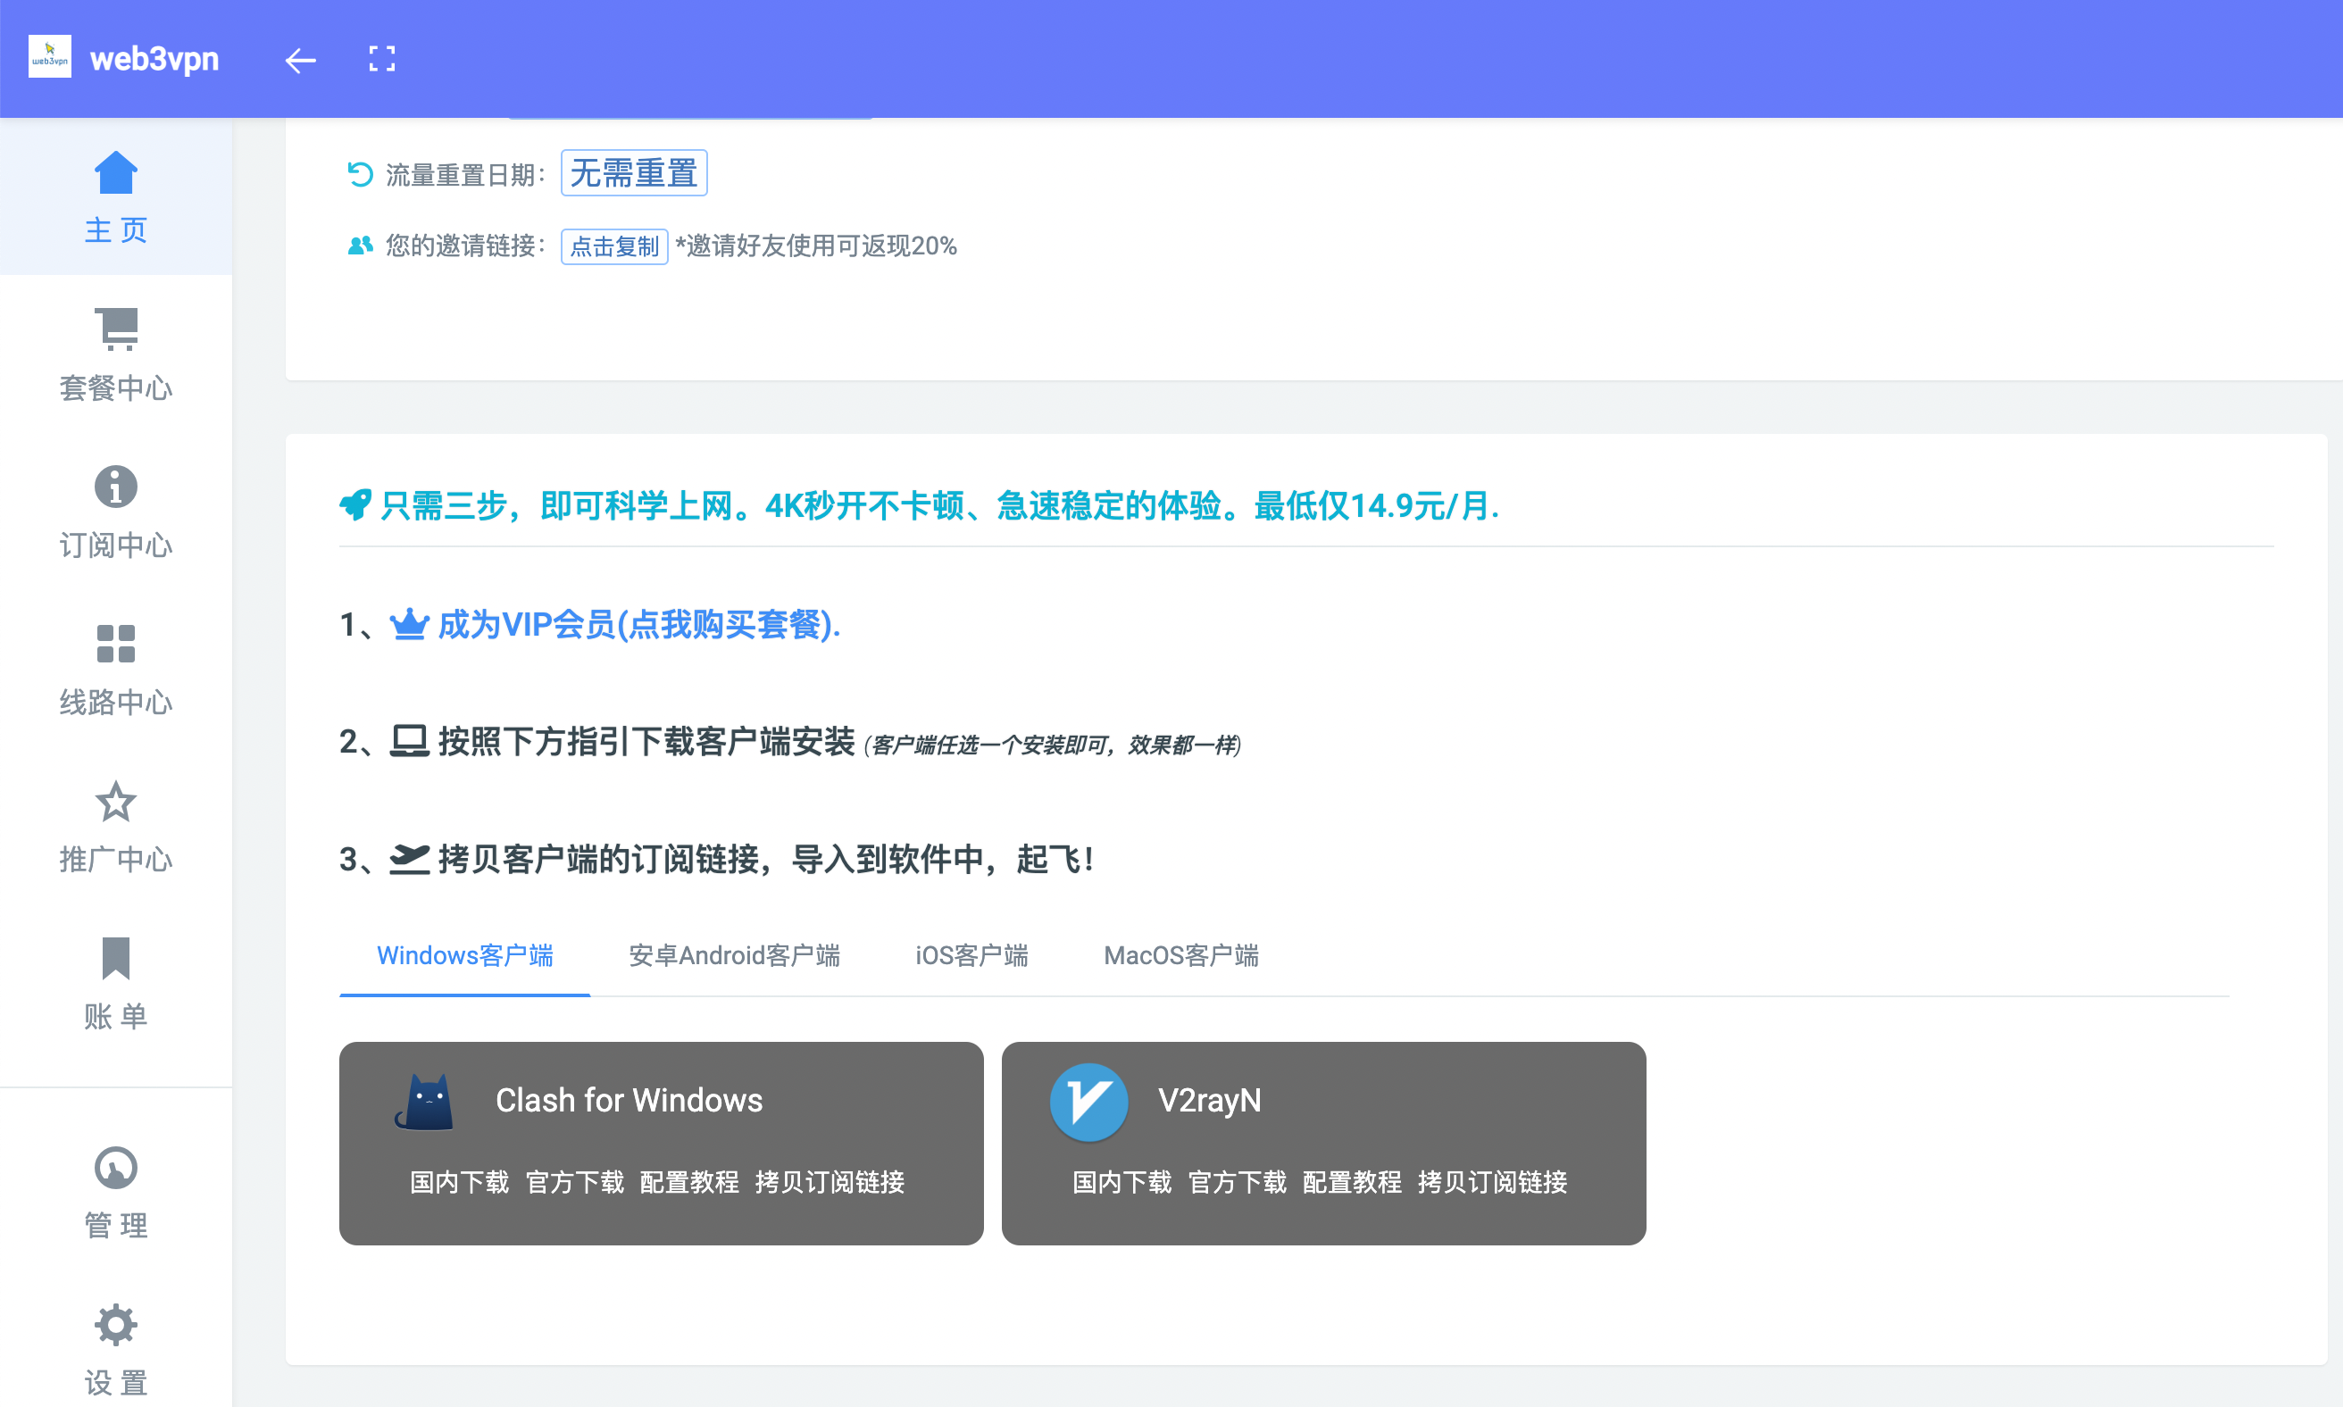The image size is (2343, 1407).
Task: Click the 管理 sidebar label
Action: click(116, 1226)
